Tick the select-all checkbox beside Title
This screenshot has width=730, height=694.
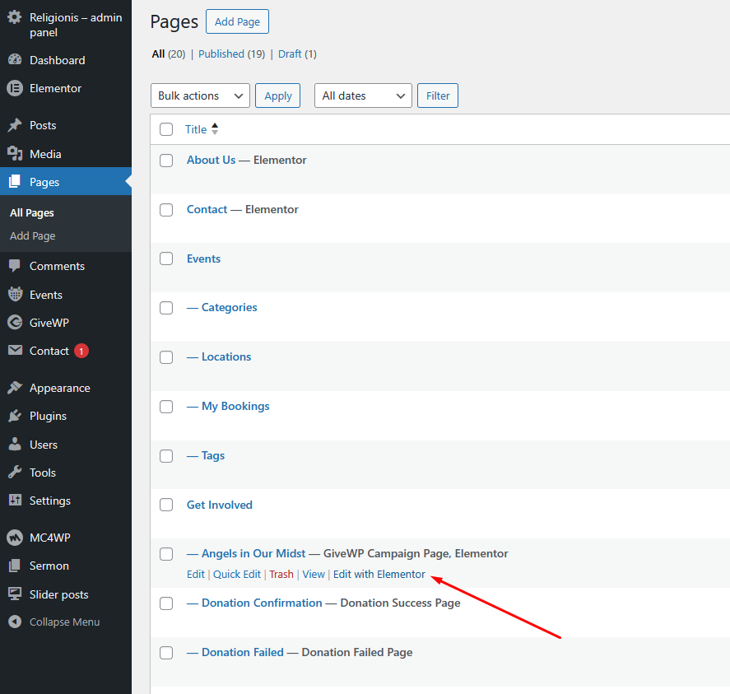166,129
